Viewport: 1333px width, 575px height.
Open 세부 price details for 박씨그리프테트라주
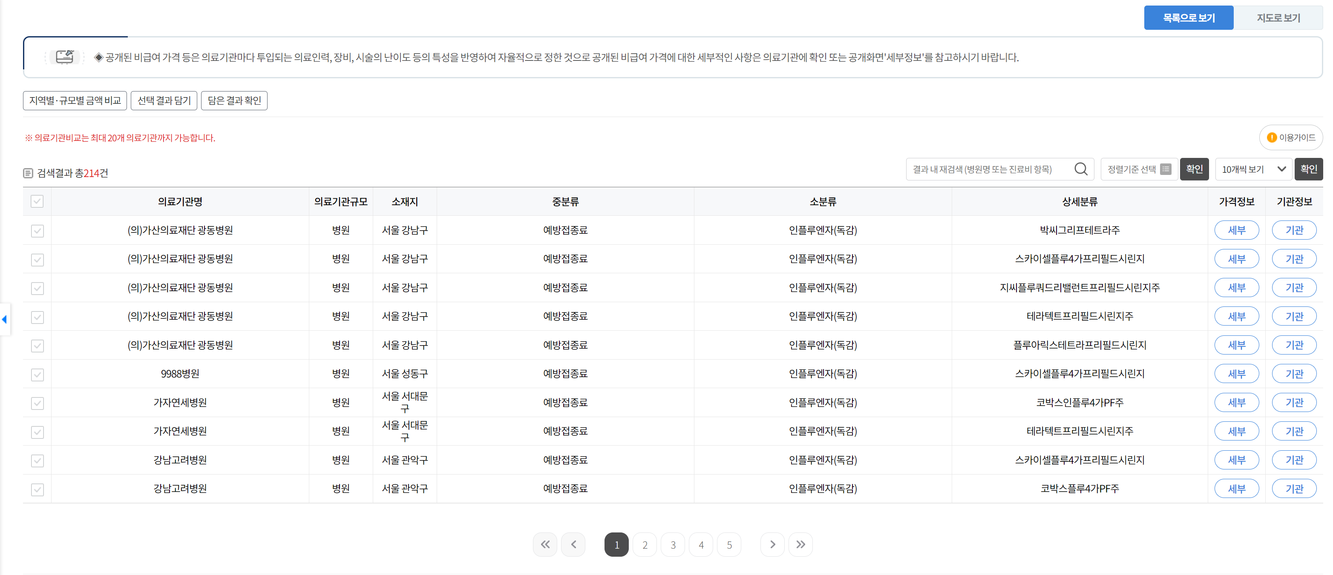pyautogui.click(x=1237, y=230)
